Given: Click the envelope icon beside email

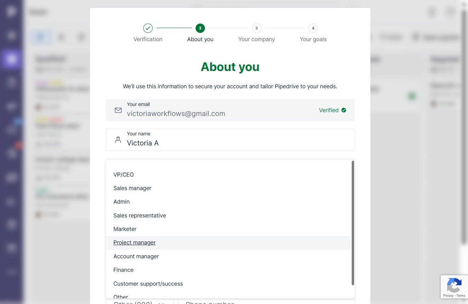Looking at the screenshot, I should point(118,110).
